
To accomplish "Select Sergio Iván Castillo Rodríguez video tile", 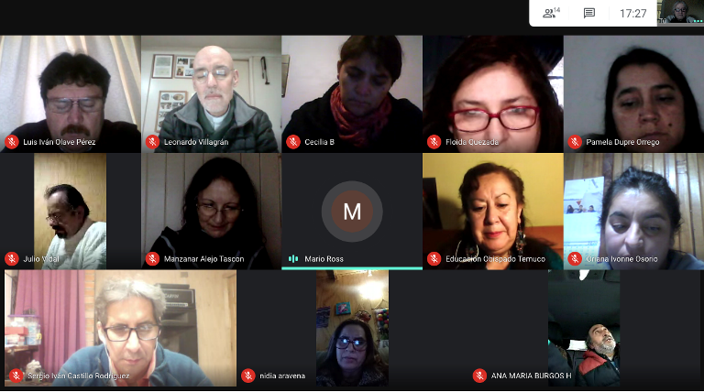I will click(120, 328).
